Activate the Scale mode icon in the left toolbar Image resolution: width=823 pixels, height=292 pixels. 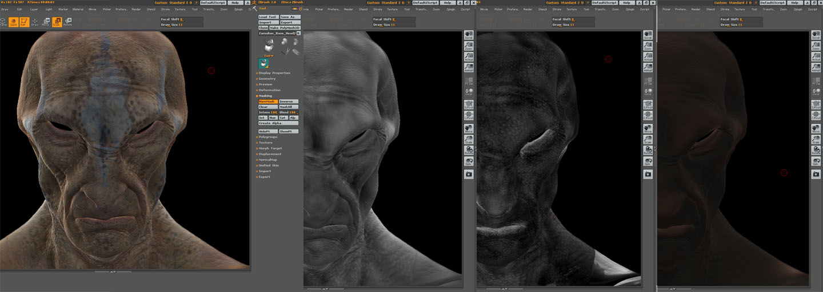click(57, 22)
